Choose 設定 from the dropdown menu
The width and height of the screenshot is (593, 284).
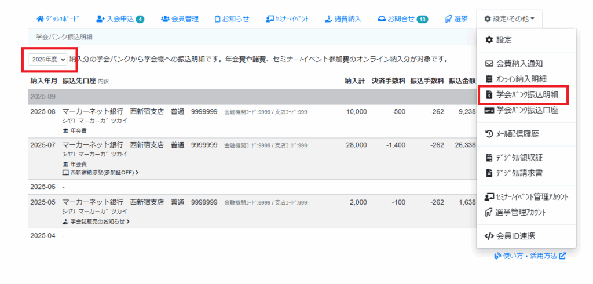coord(503,40)
